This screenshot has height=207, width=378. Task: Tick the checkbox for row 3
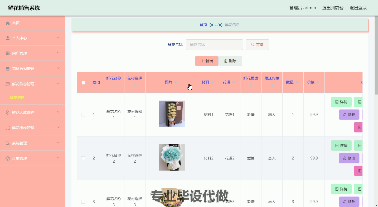[83, 202]
